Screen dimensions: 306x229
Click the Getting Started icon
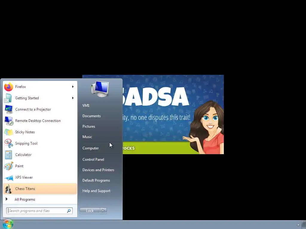[x=8, y=98]
